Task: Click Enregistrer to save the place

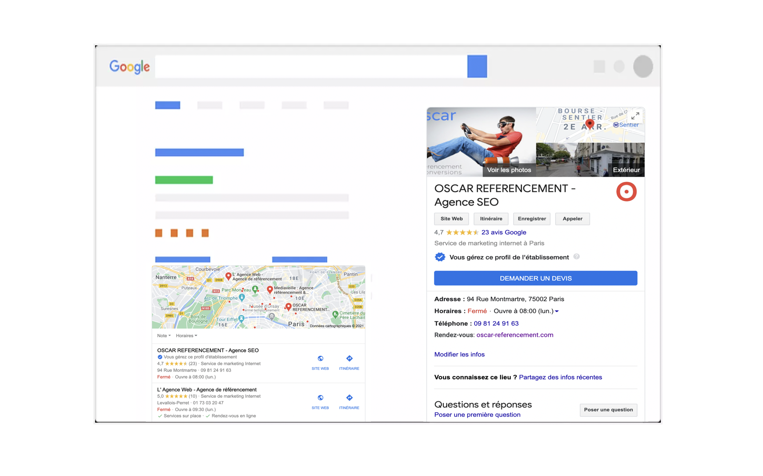Action: (x=531, y=218)
